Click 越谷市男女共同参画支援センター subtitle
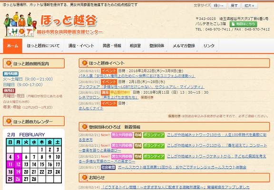Viewport: 274px width, 190px height. (70, 32)
